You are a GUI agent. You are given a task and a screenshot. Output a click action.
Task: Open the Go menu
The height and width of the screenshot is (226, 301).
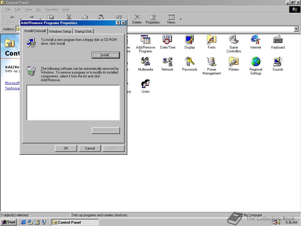[39, 9]
